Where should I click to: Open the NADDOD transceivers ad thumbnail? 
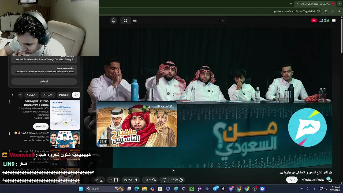(65, 115)
